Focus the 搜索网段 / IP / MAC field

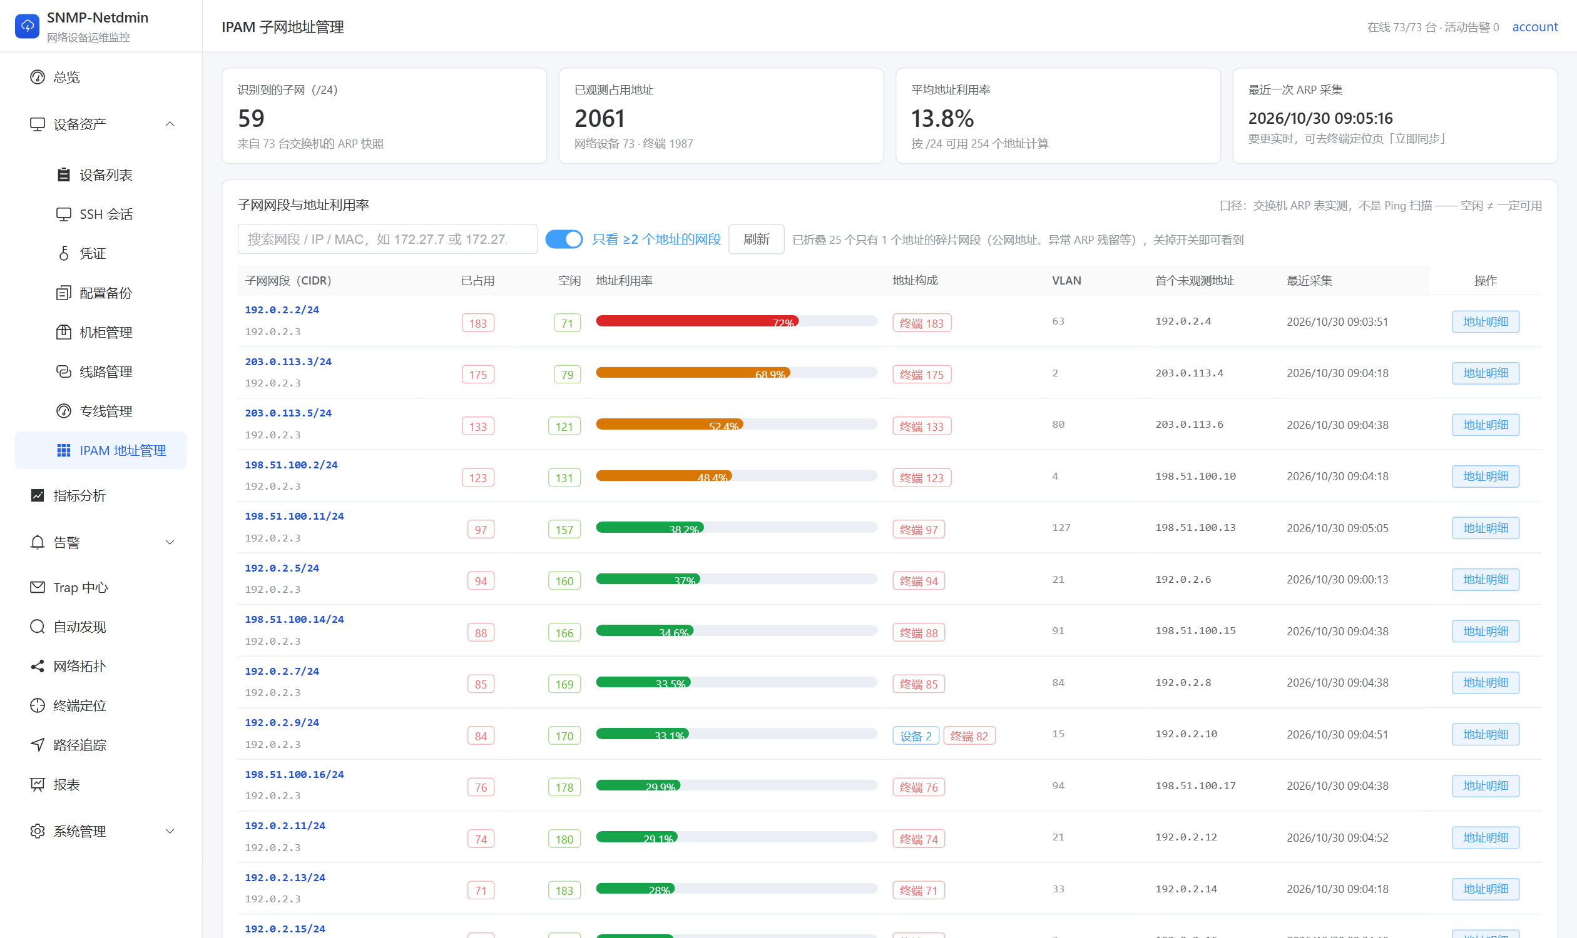(387, 240)
